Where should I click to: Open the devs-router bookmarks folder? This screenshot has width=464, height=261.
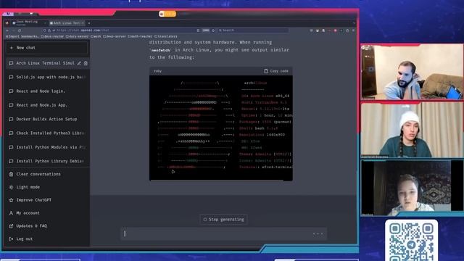(x=52, y=36)
